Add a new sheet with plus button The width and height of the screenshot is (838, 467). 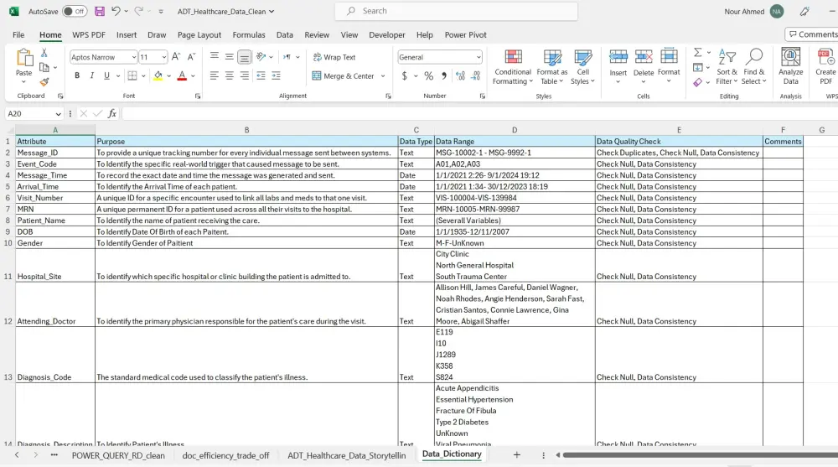tap(516, 454)
